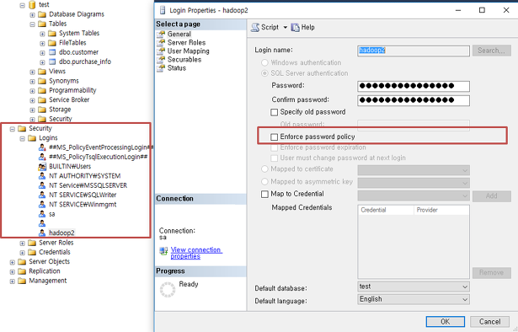Select SQL Server authentication radio button
The width and height of the screenshot is (518, 332).
tap(264, 73)
